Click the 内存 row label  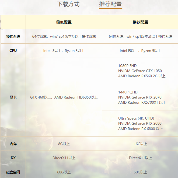(13, 144)
